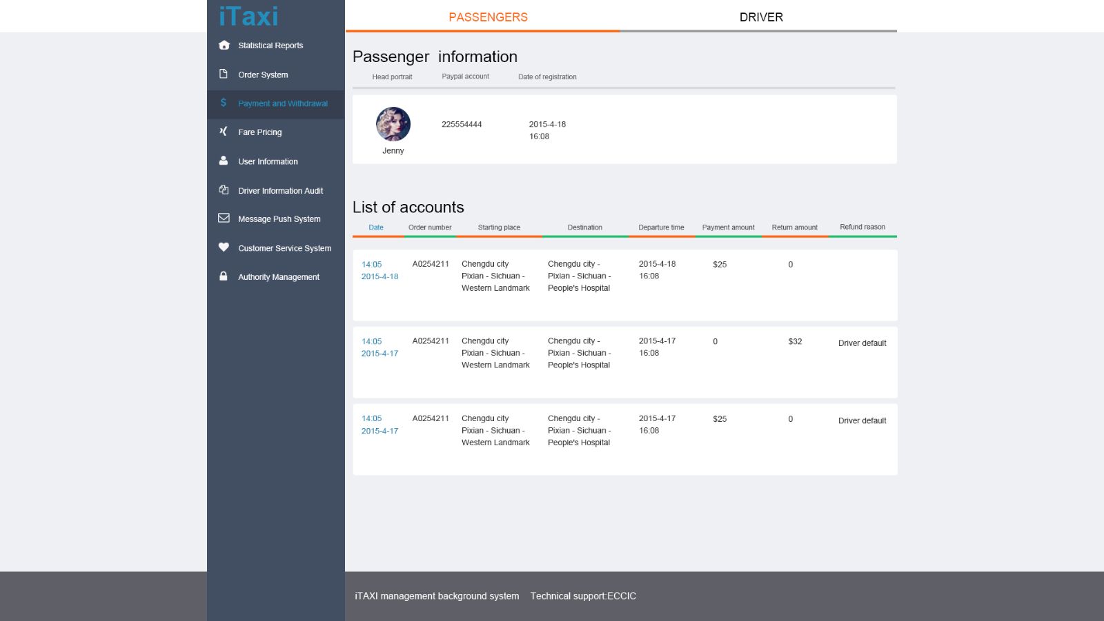Open Jenny's head portrait thumbnail
The width and height of the screenshot is (1104, 621).
[x=393, y=124]
